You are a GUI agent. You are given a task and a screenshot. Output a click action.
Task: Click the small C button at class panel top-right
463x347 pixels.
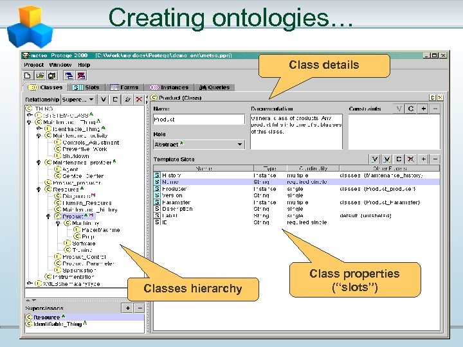tap(433, 98)
